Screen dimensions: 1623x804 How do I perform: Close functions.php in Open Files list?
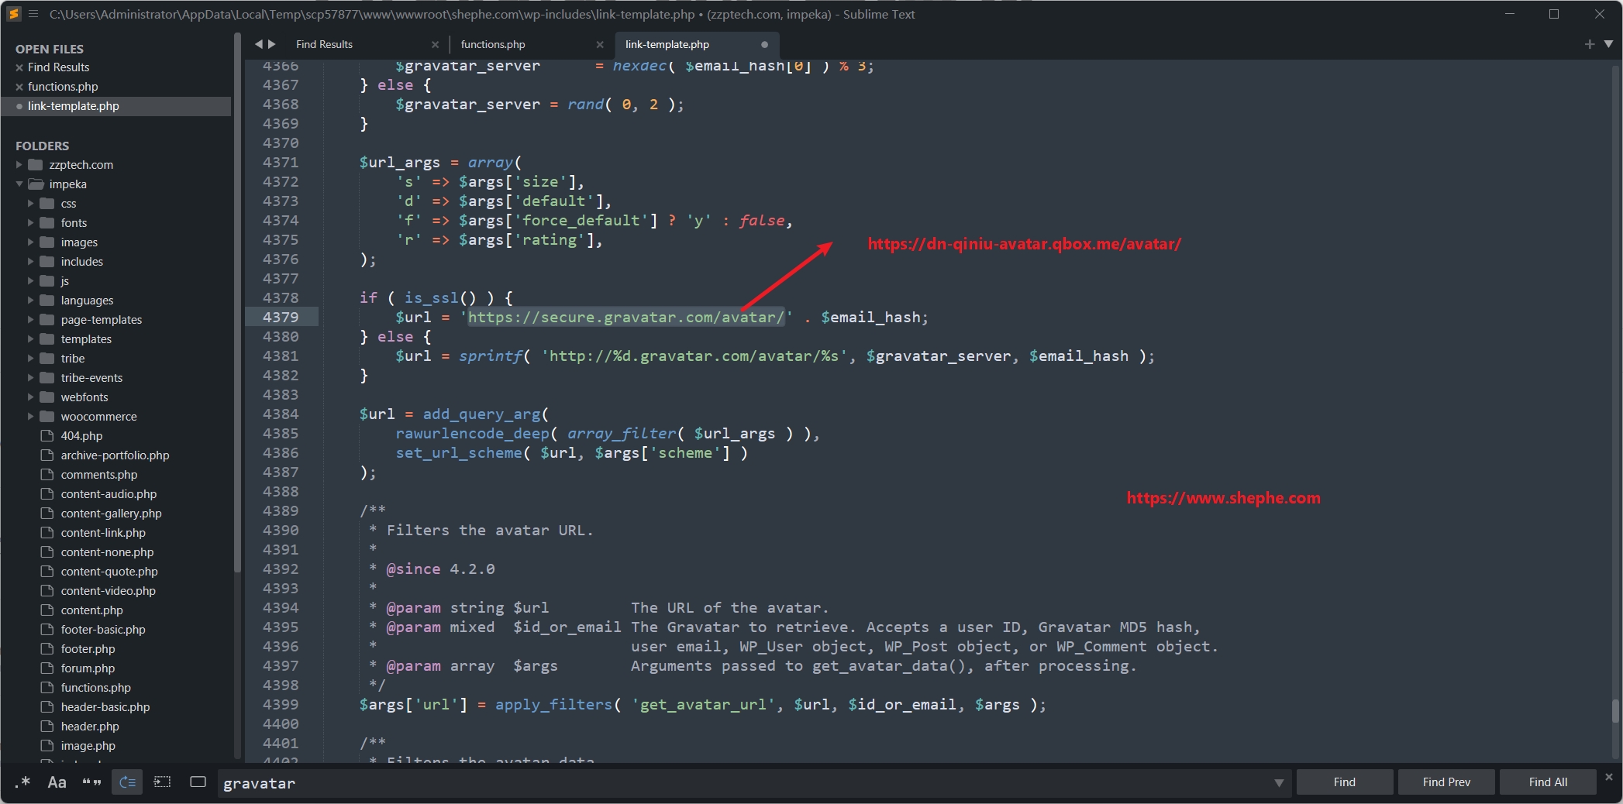coord(19,87)
